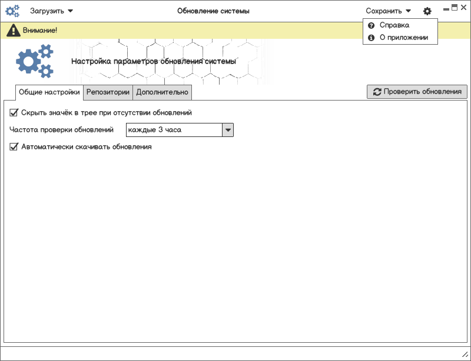Click the question mark icon beside Справка
Screen dimensions: 471x361
point(372,25)
